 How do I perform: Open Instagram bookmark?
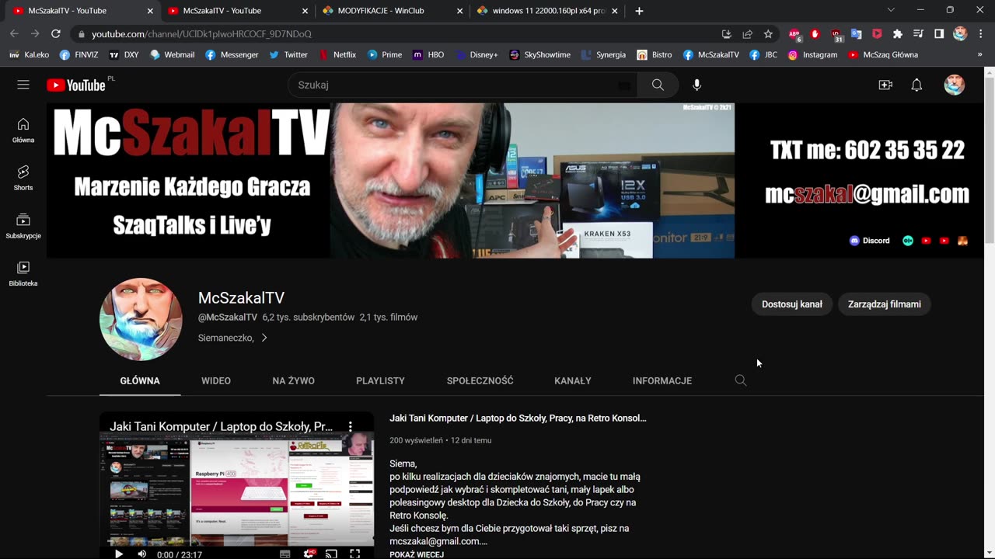[x=812, y=55]
